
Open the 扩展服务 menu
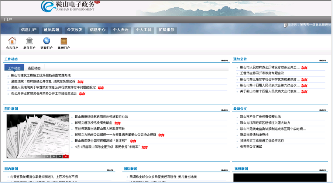pos(166,30)
